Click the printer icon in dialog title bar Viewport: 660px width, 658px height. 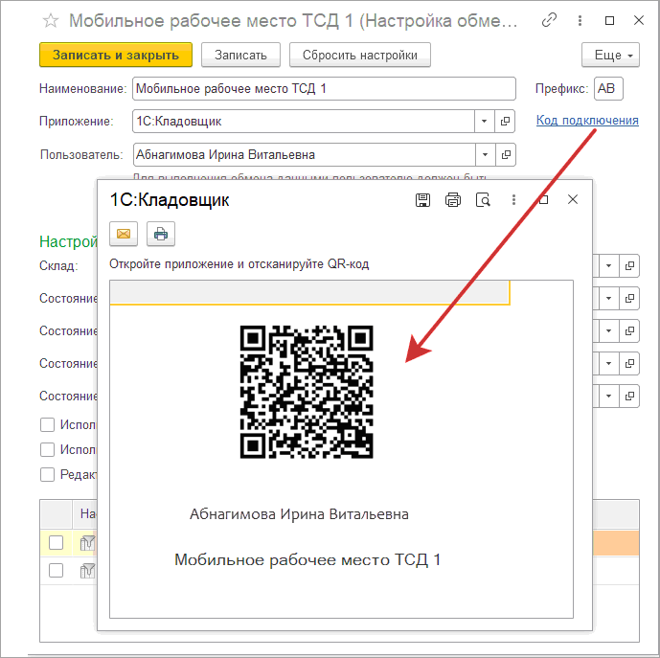[453, 199]
